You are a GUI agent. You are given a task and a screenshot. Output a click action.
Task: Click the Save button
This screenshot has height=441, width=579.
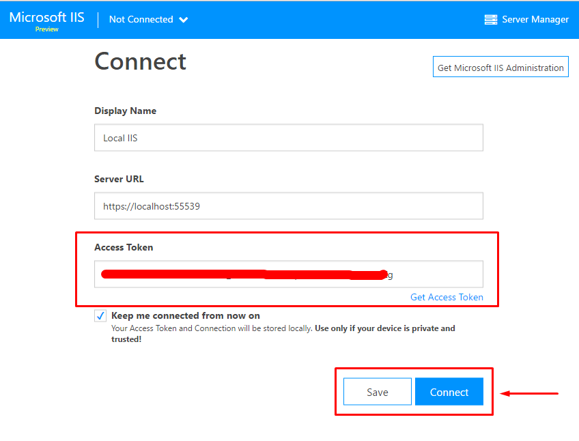pyautogui.click(x=378, y=392)
